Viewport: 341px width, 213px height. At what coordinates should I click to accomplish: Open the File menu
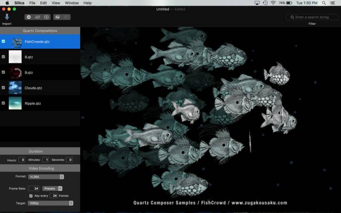(x=32, y=3)
